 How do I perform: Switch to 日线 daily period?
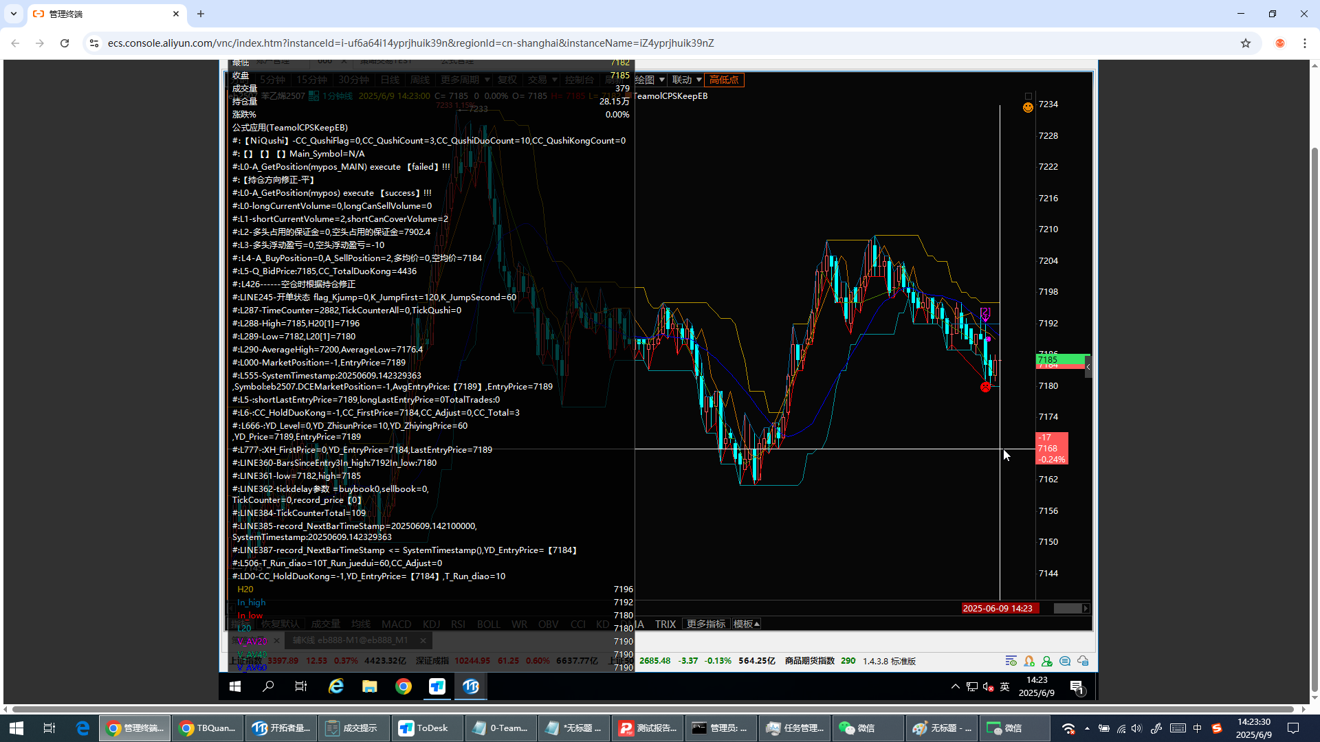tap(390, 80)
